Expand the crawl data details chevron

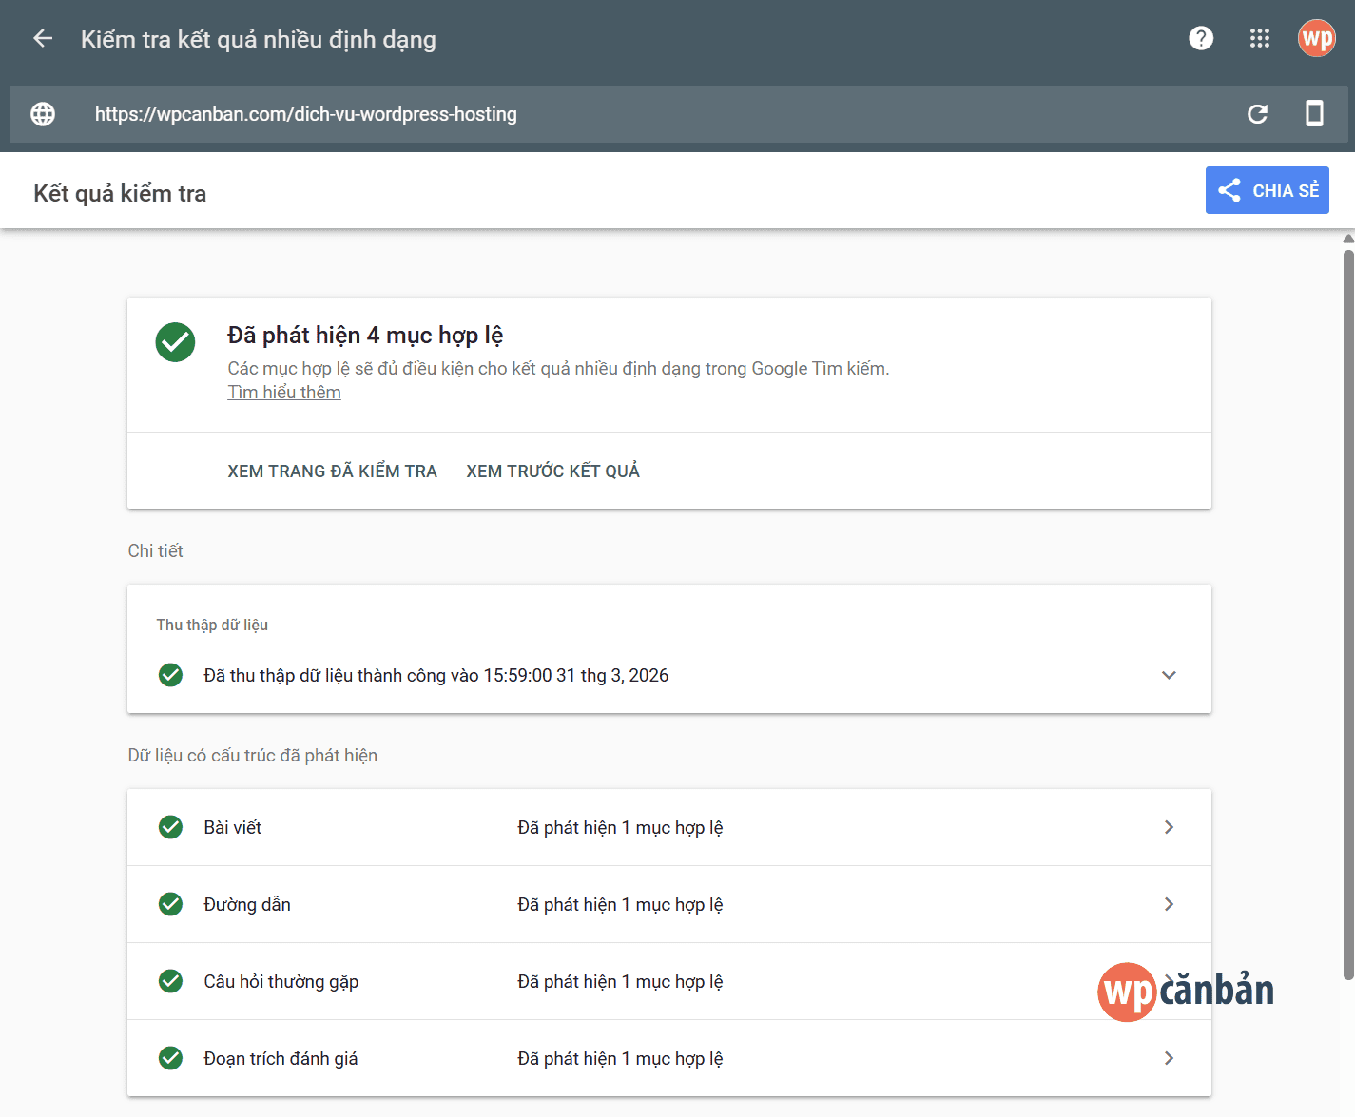click(x=1169, y=675)
